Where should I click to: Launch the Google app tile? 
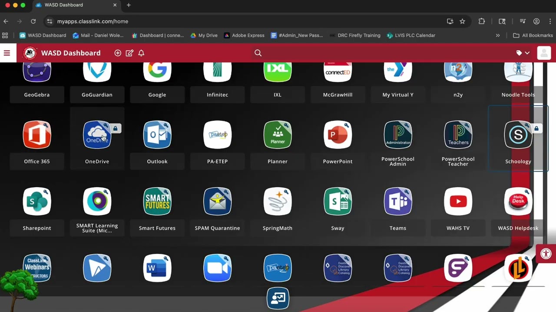pyautogui.click(x=157, y=72)
